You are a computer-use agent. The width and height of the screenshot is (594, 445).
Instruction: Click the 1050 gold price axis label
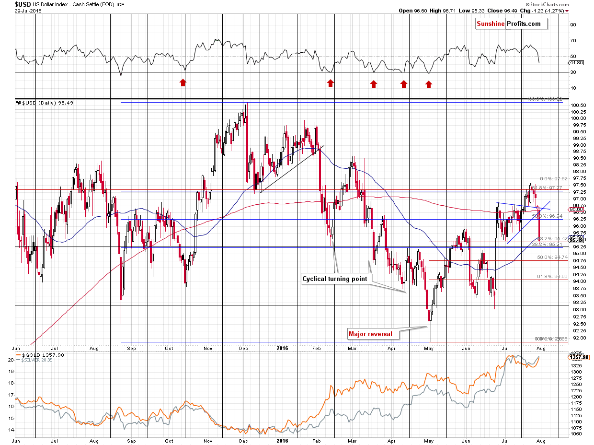point(576,434)
